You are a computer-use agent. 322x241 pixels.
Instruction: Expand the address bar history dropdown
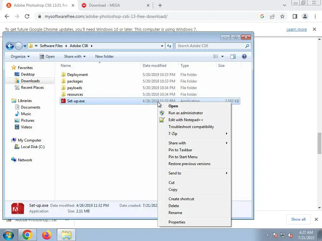pyautogui.click(x=162, y=46)
